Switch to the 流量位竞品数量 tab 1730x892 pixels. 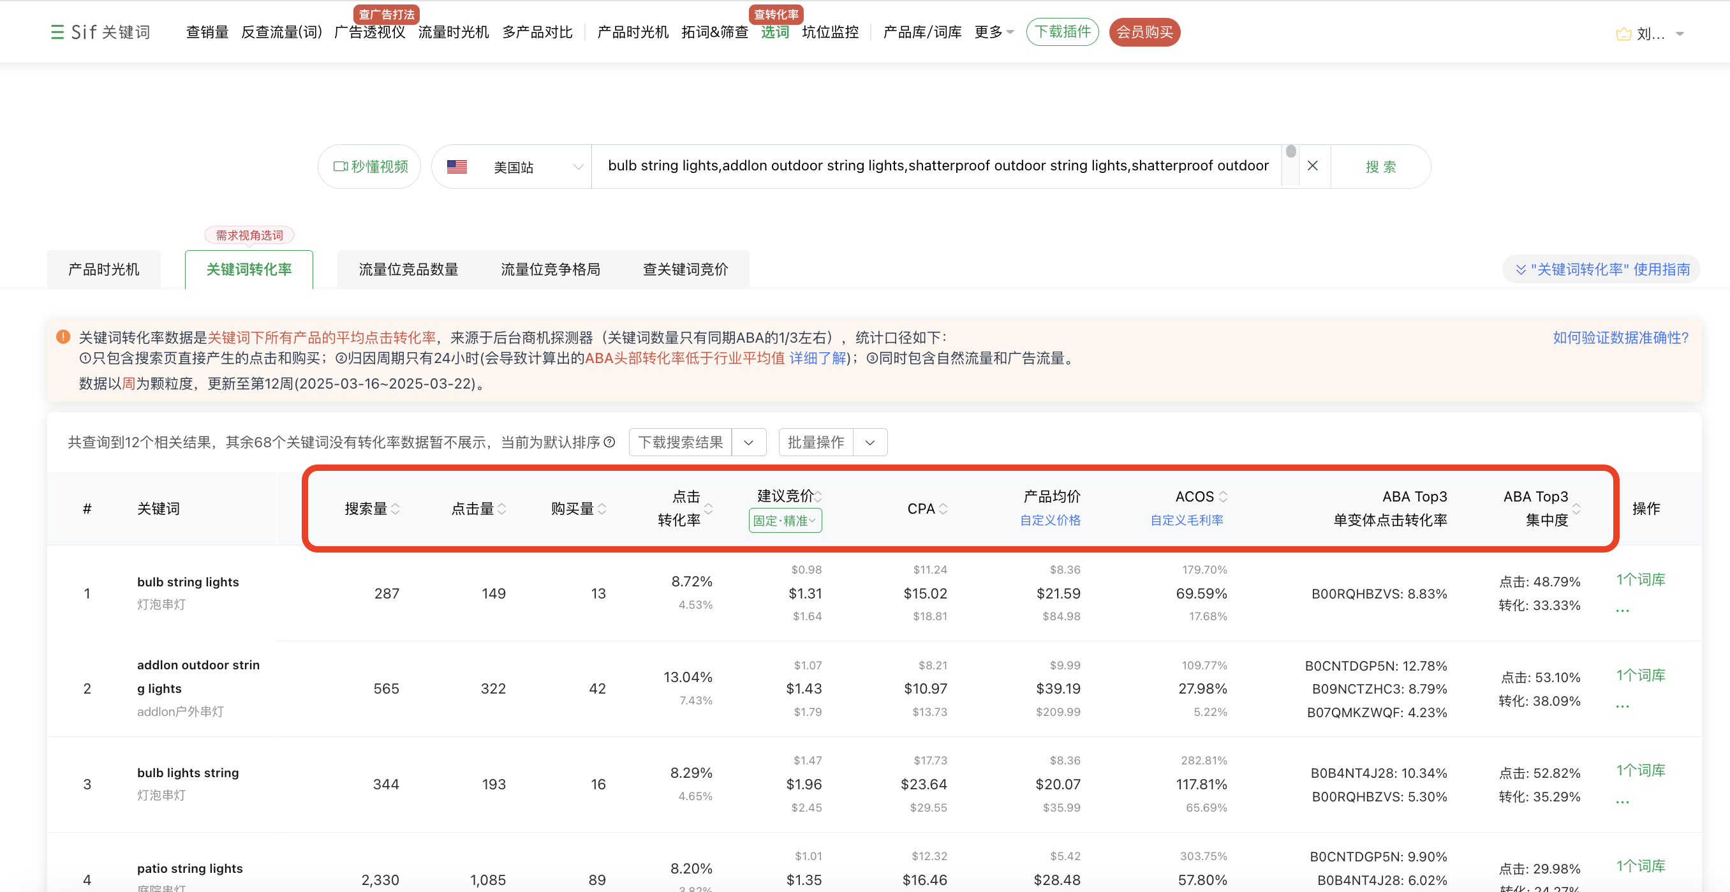(408, 269)
